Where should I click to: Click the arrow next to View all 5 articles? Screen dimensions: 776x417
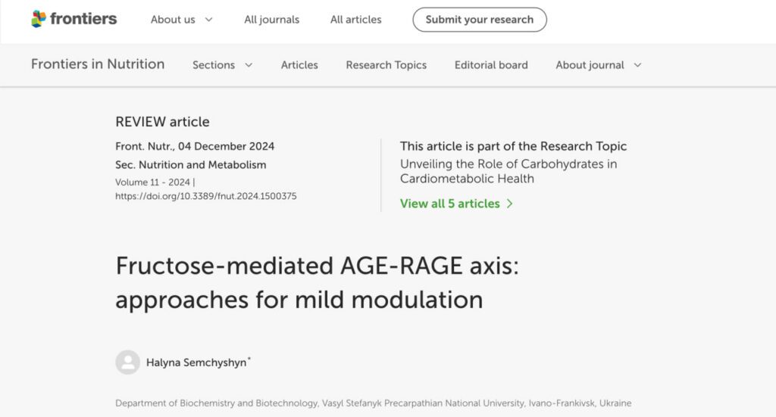tap(510, 204)
